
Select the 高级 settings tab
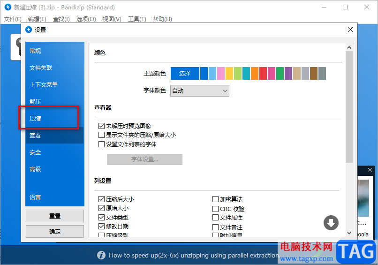point(55,169)
